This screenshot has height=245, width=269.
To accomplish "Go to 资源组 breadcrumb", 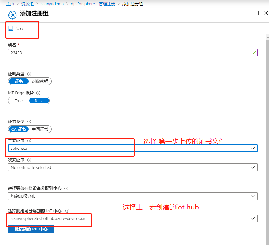I will coord(27,4).
